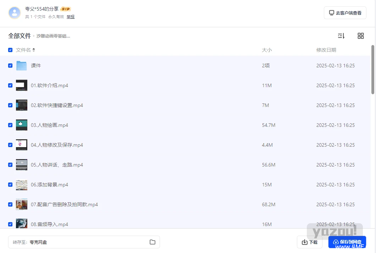Viewport: 376px width, 253px height.
Task: Click the SVIP badge
Action: pos(66,9)
